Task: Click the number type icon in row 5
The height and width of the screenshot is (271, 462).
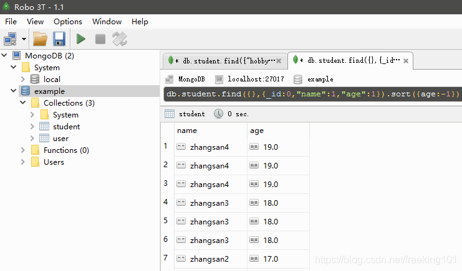Action: coord(254,221)
